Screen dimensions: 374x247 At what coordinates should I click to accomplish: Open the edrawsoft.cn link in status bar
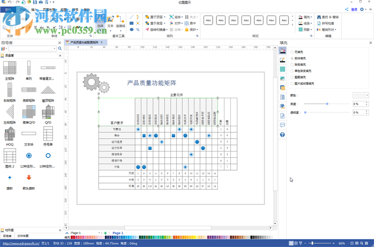pyautogui.click(x=21, y=243)
